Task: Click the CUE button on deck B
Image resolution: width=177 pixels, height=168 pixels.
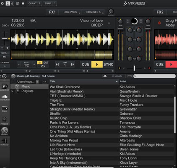Action: [x=160, y=64]
